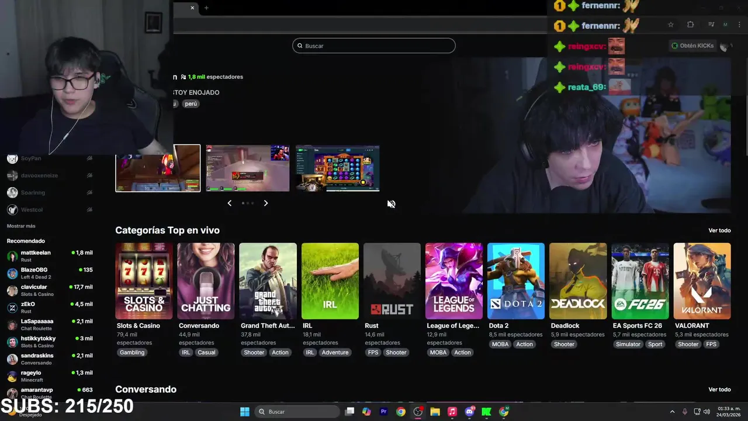Open the Just Chatting category card
Screen dimensions: 748x421
click(206, 281)
